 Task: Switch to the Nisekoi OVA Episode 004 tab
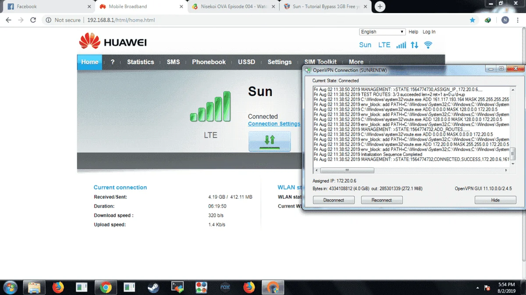tap(234, 7)
